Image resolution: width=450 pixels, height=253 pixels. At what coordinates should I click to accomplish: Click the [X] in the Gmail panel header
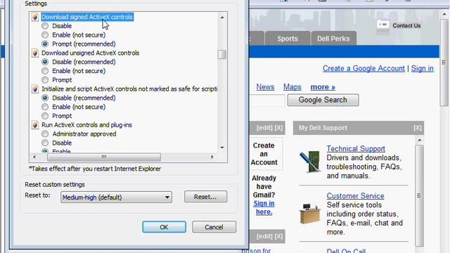click(278, 128)
